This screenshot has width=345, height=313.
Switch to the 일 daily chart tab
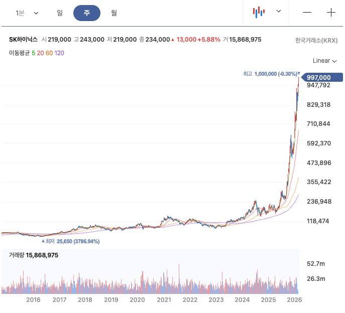tap(60, 13)
